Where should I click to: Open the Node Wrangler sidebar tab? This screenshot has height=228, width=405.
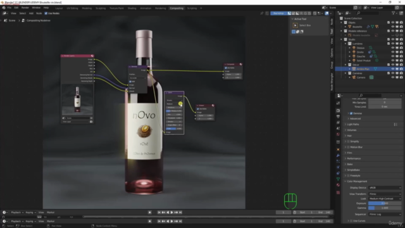click(332, 82)
